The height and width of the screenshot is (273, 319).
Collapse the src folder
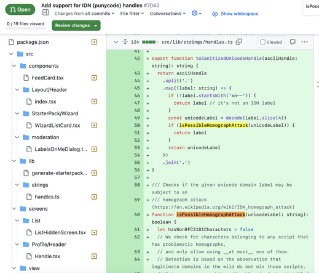click(x=11, y=54)
